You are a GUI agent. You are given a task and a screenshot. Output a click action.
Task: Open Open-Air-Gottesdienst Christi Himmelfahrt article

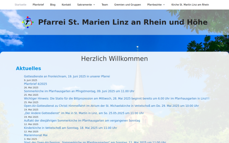point(111,106)
